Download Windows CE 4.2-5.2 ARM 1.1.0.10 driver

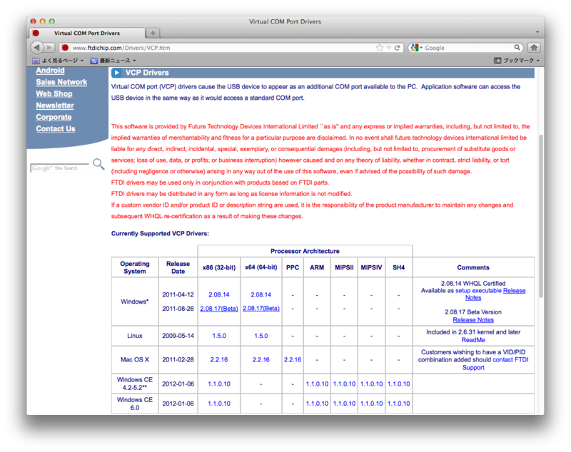(317, 384)
